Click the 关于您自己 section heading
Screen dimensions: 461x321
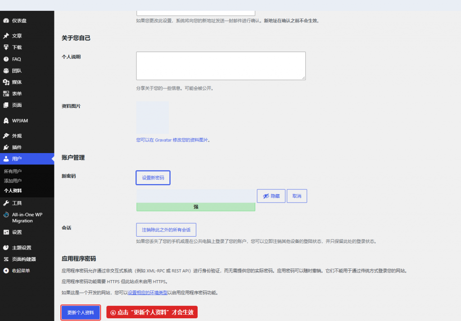(x=76, y=38)
